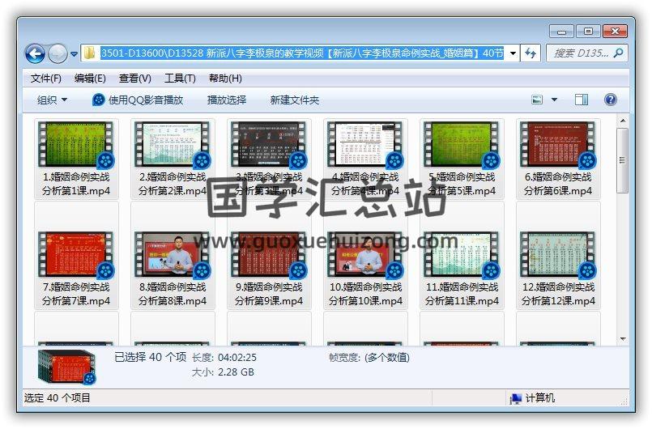Viewport: 652px width, 429px height.
Task: Click file name text 分析第6课.mp4
Action: (558, 191)
